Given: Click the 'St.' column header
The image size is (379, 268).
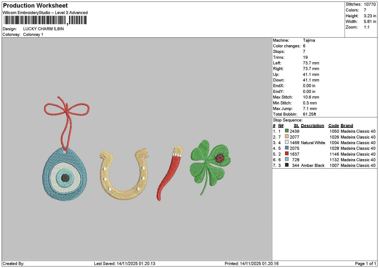Looking at the screenshot, I should (x=296, y=126).
